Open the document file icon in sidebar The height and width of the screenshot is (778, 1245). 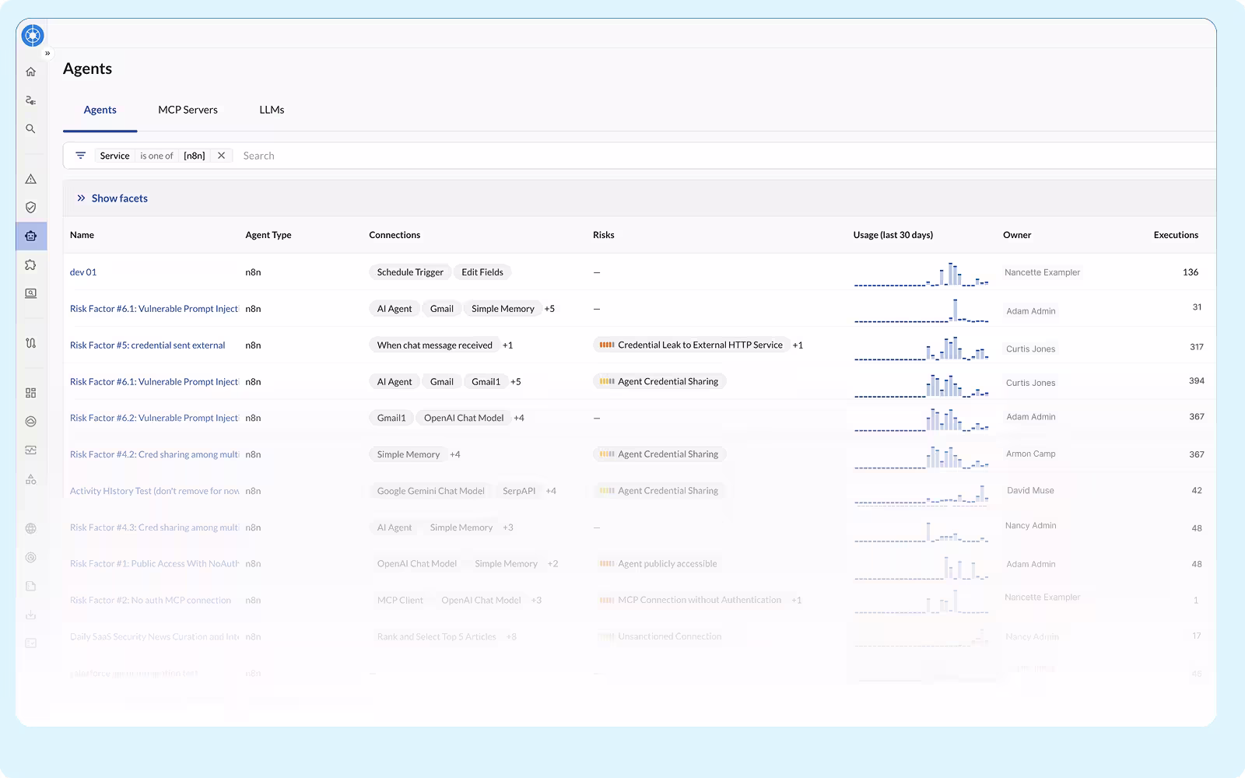tap(31, 586)
